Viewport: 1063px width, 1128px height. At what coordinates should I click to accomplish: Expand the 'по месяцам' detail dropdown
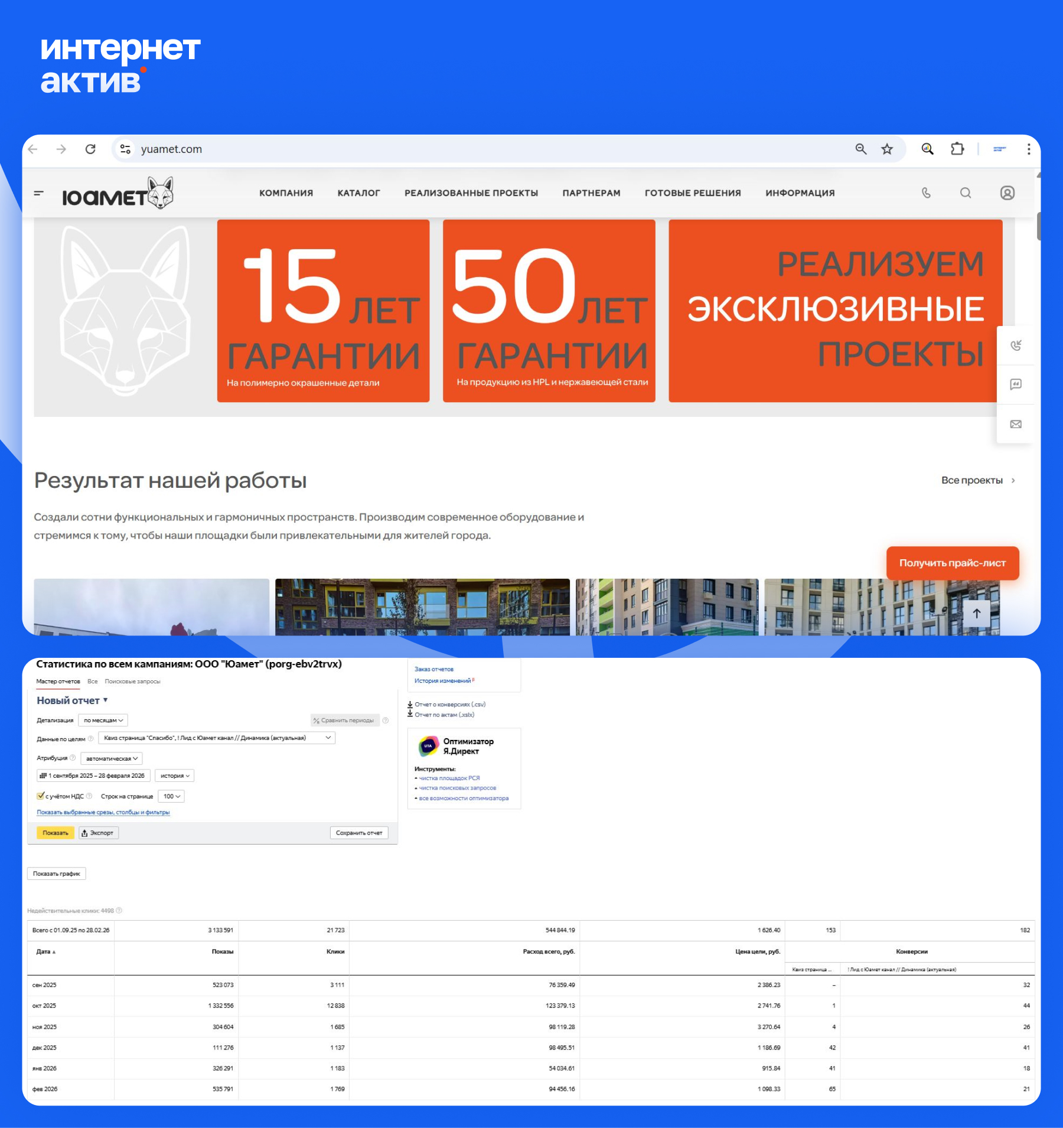click(x=103, y=721)
